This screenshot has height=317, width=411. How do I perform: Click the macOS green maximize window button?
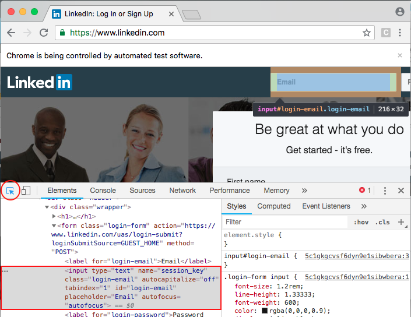click(34, 12)
